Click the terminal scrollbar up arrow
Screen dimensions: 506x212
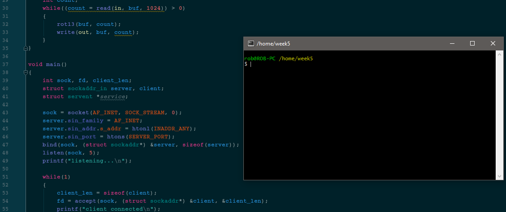[x=499, y=54]
